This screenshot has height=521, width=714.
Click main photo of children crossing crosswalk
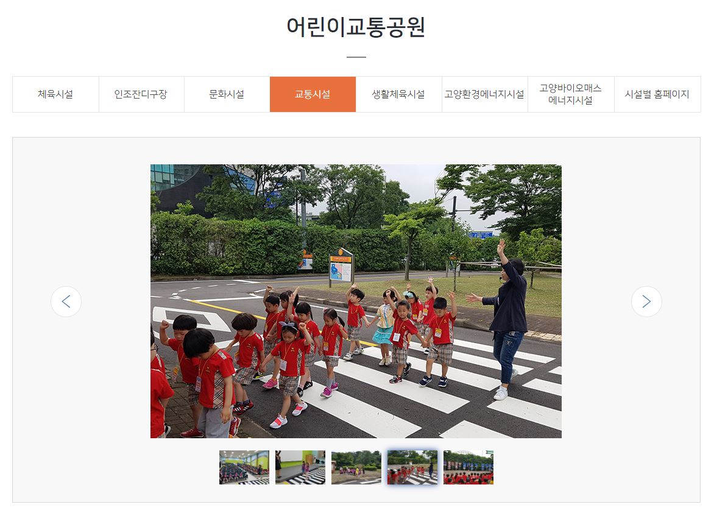tap(356, 301)
